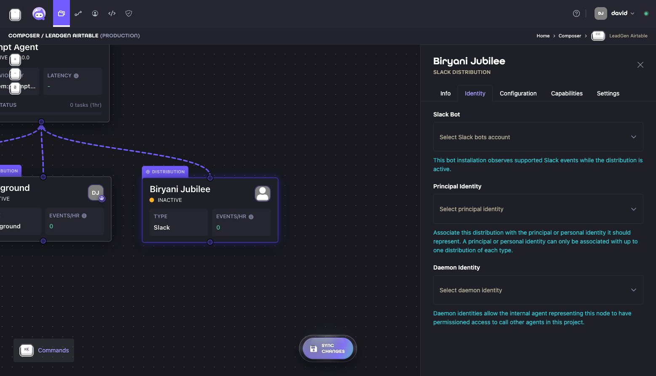Click the Type Slack cell
This screenshot has height=376, width=656.
179,222
